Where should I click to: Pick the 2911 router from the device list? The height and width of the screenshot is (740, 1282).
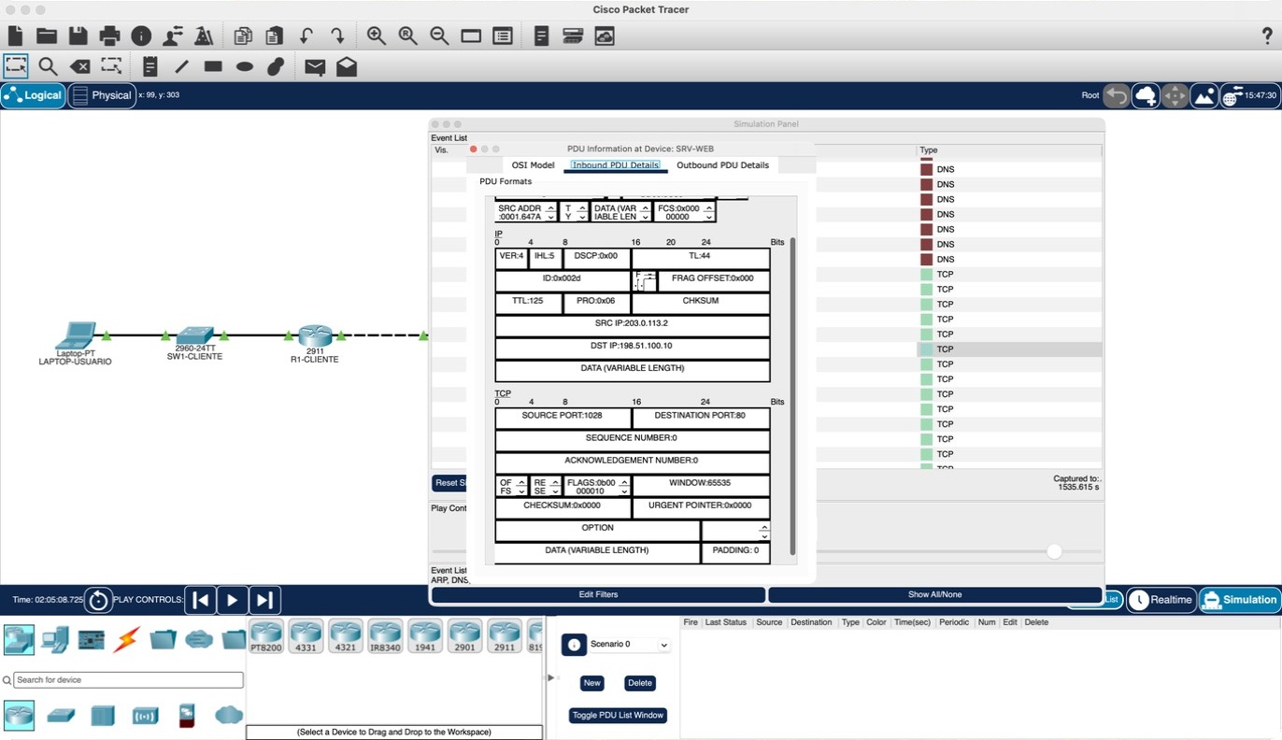click(x=505, y=635)
